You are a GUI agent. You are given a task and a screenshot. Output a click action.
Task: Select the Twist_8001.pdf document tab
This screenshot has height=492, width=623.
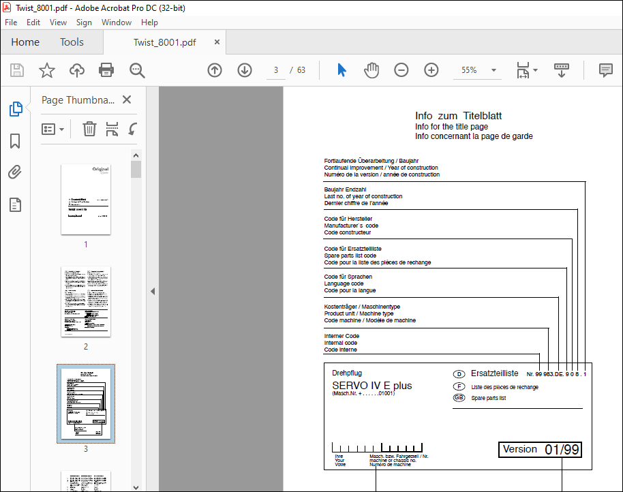tap(164, 42)
